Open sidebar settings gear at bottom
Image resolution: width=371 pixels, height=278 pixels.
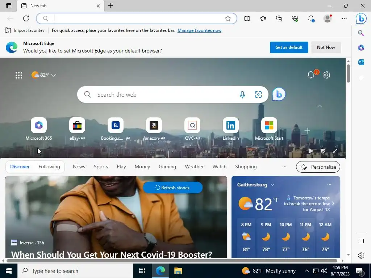click(361, 256)
